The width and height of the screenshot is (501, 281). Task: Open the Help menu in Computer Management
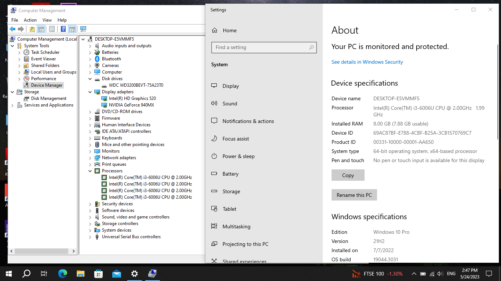[62, 20]
